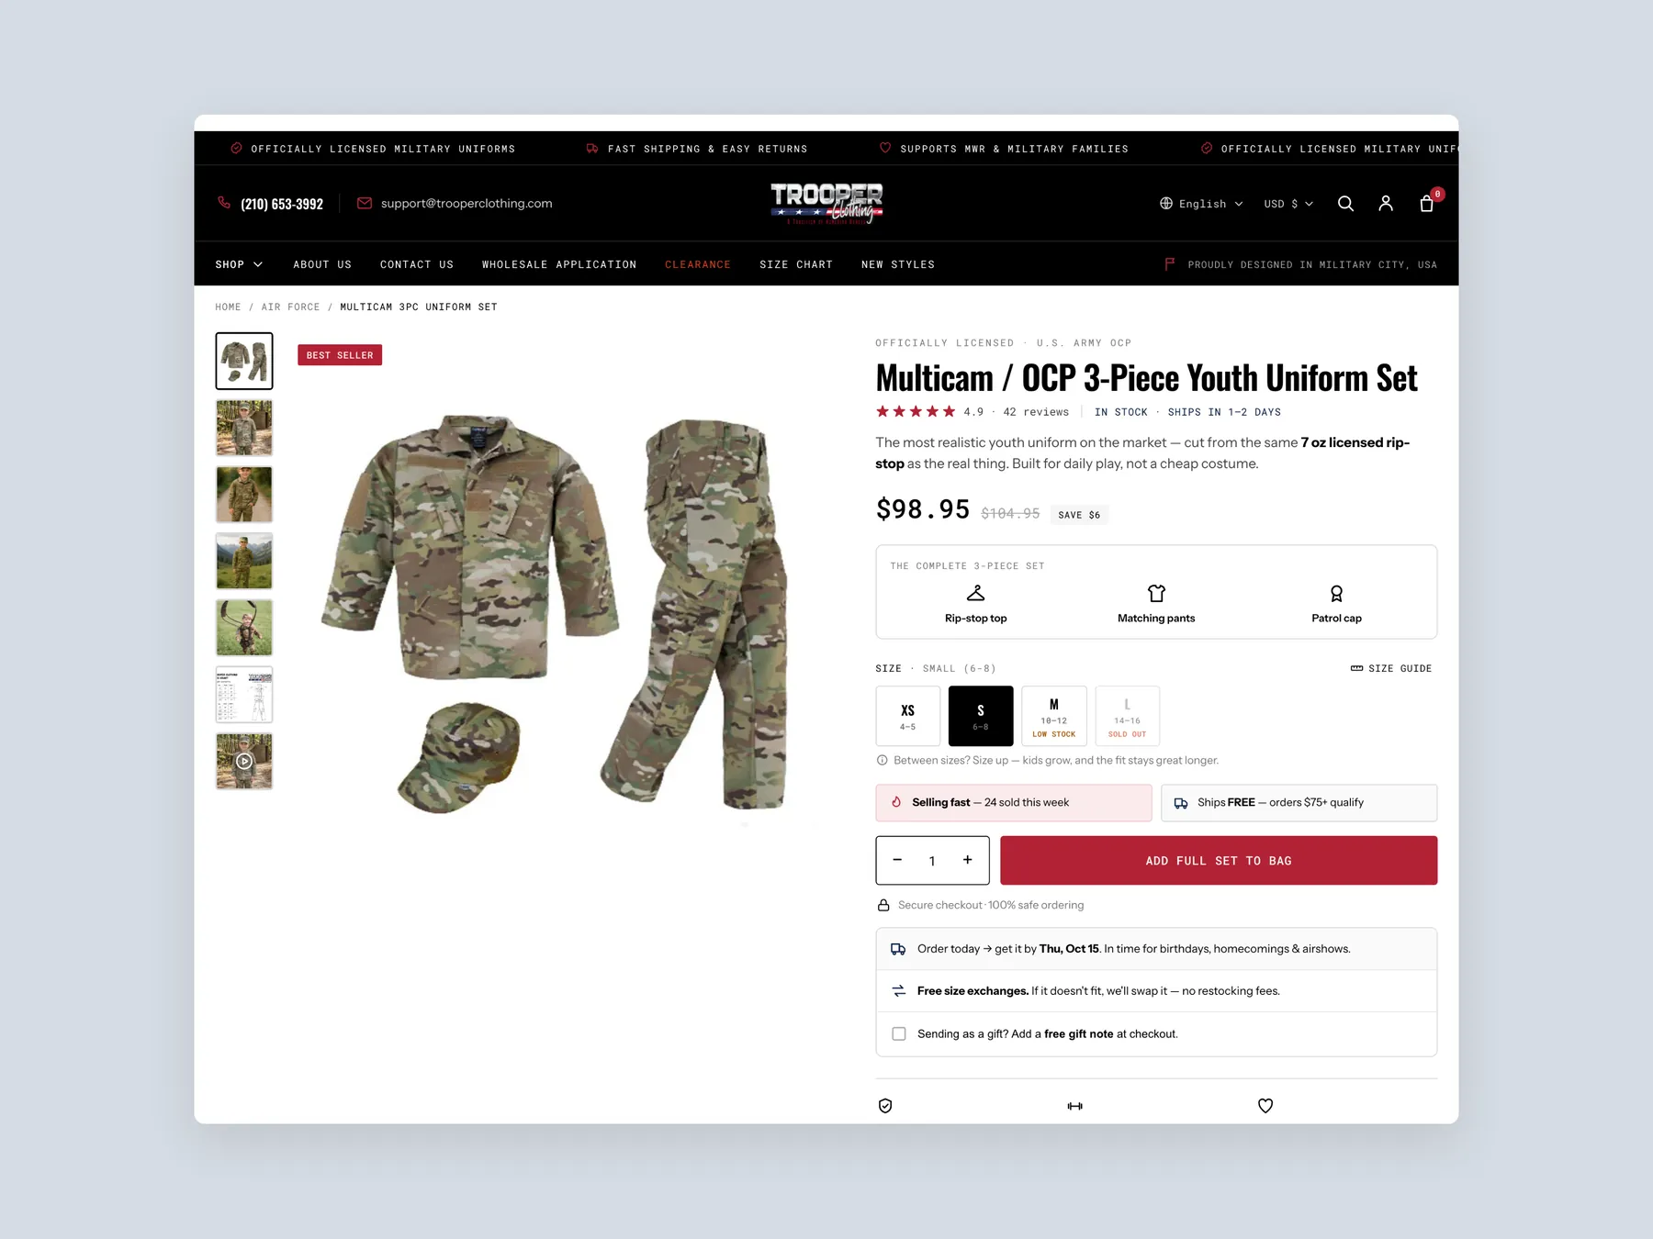Open Wholesale Application menu item
This screenshot has width=1653, height=1239.
pos(559,264)
